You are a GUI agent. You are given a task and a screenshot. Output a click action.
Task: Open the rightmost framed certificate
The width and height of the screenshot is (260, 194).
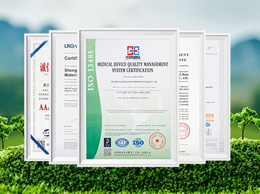coord(218,97)
